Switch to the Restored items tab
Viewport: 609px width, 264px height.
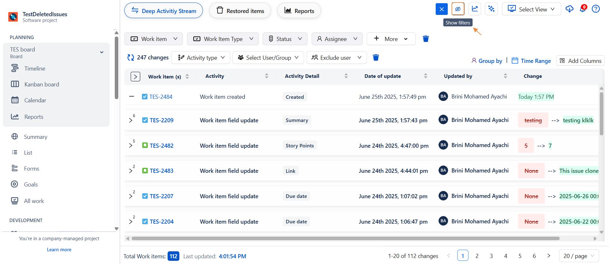tap(240, 11)
